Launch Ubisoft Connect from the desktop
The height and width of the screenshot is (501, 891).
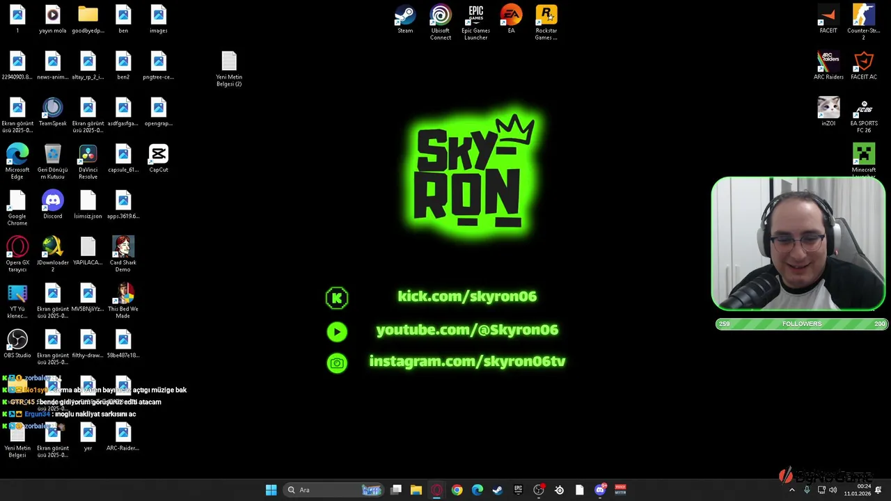pyautogui.click(x=441, y=22)
